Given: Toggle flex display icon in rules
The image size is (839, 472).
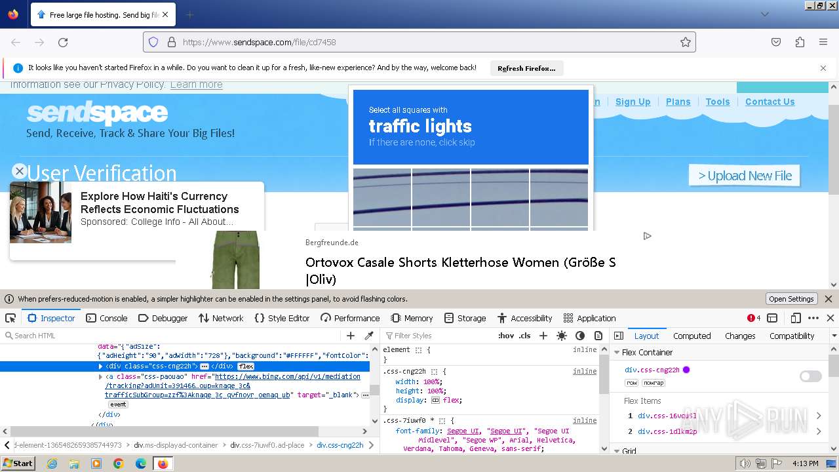Looking at the screenshot, I should click(x=435, y=400).
